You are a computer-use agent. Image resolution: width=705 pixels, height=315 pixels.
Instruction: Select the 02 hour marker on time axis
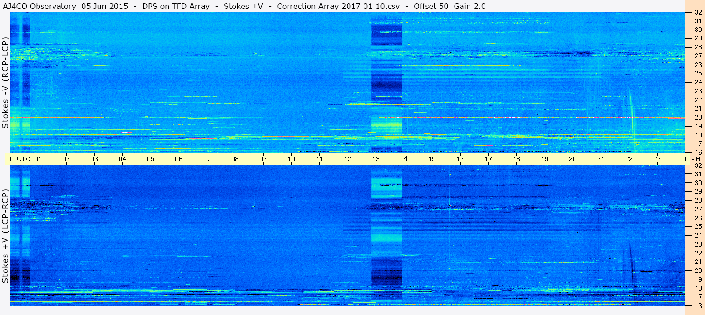tap(66, 159)
